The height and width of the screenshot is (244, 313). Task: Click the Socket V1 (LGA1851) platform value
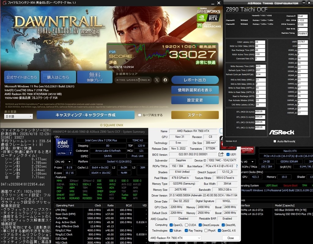119,162
